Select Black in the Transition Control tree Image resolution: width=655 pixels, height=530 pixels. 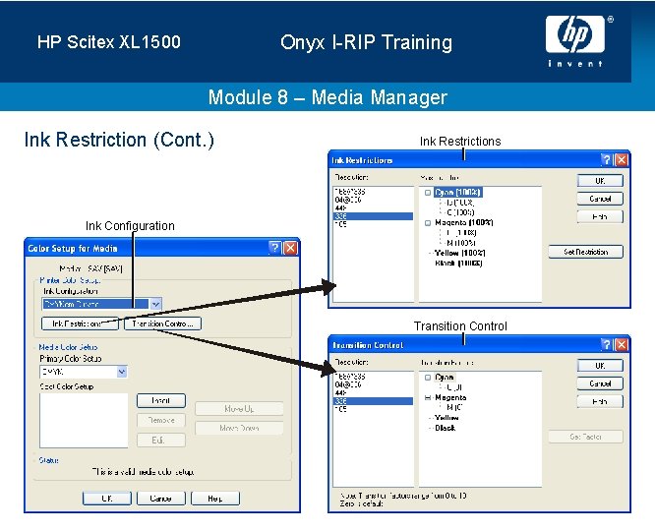445,428
